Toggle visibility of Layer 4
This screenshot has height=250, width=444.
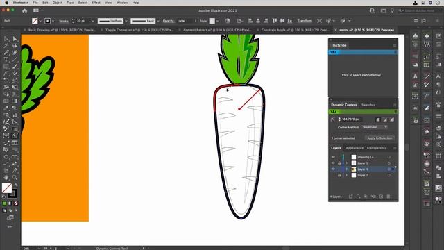333,169
